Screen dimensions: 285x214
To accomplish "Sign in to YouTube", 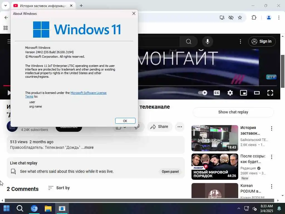I will click(x=262, y=42).
